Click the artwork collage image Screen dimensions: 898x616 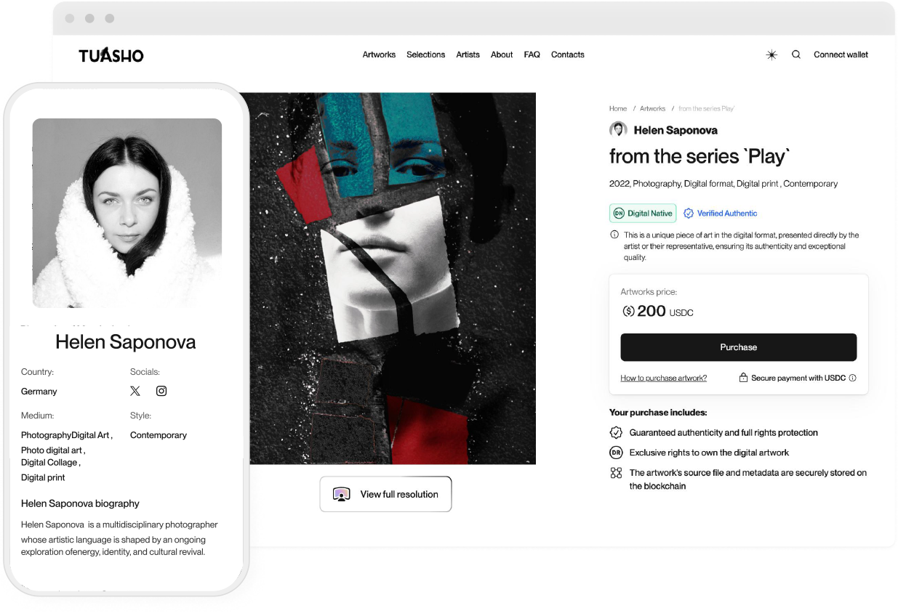pyautogui.click(x=393, y=278)
